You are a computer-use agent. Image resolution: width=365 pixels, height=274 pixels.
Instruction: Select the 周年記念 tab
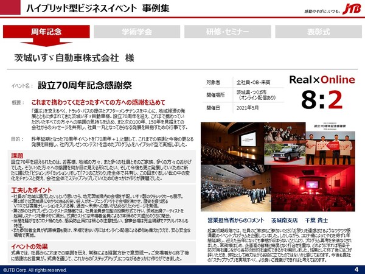46,32
